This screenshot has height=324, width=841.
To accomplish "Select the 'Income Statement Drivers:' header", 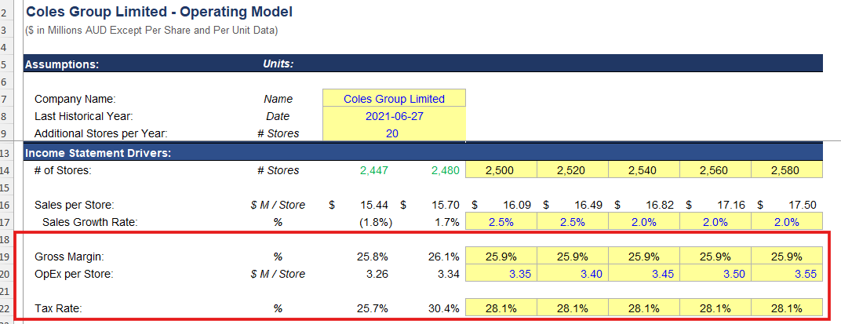I will tap(98, 154).
